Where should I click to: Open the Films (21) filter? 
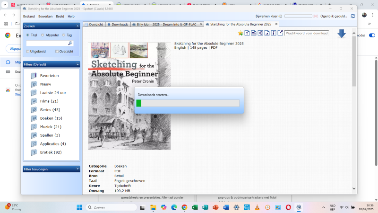pos(49,101)
